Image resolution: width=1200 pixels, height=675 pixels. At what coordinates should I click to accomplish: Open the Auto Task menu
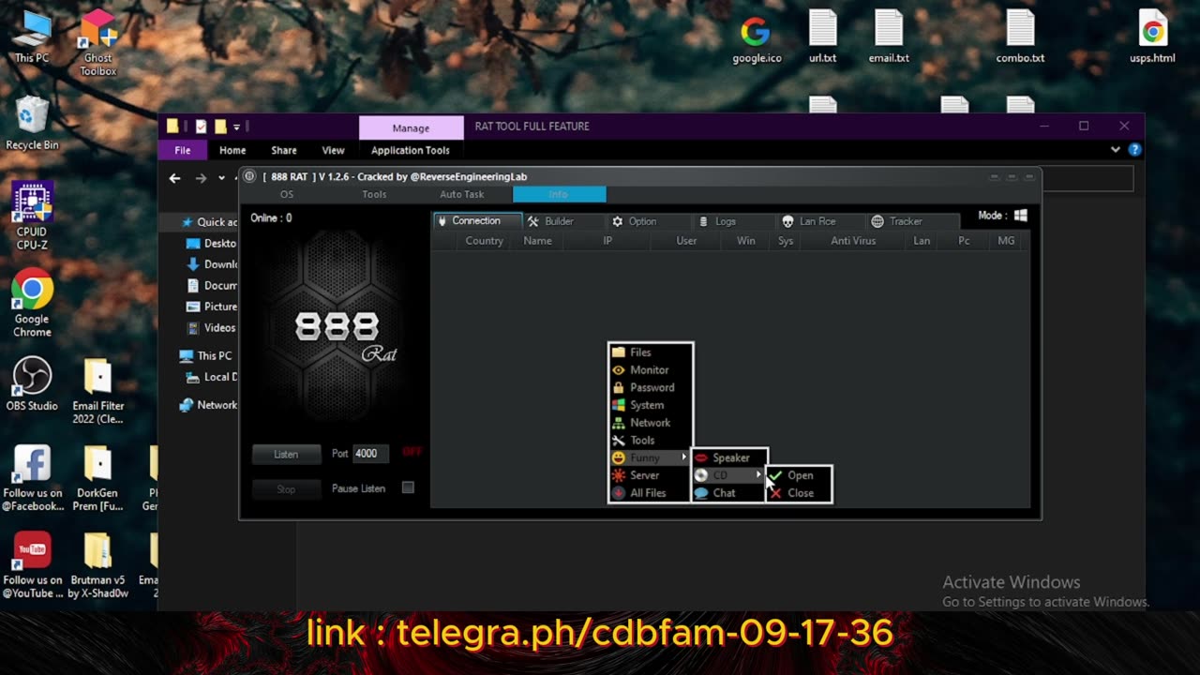(x=462, y=194)
